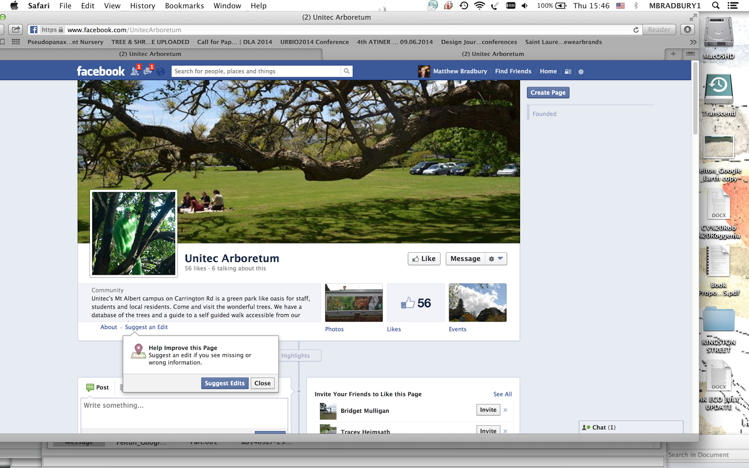Click Safari's Share button
The image size is (749, 468).
pos(15,29)
